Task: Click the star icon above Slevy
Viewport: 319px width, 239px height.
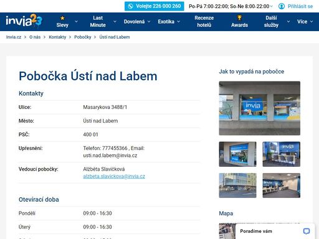Action: [62, 18]
